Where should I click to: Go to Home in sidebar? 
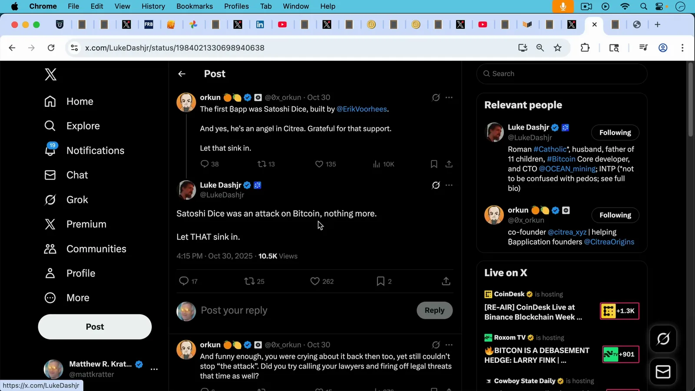click(x=69, y=101)
